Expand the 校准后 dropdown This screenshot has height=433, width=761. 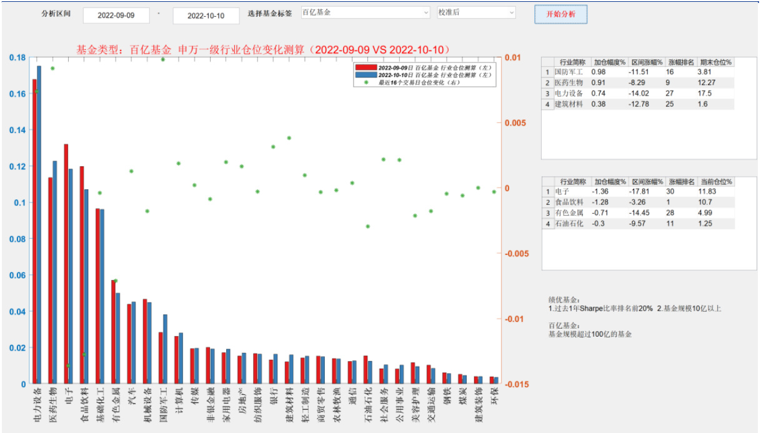[476, 12]
